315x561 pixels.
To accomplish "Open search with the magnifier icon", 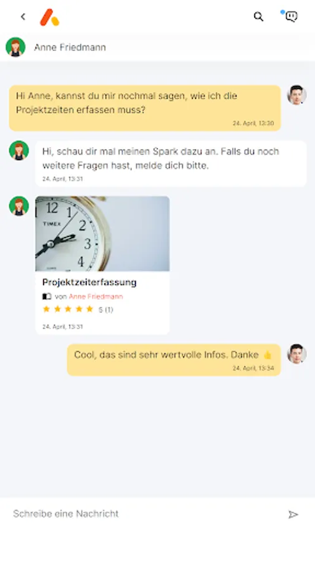I will pyautogui.click(x=258, y=16).
